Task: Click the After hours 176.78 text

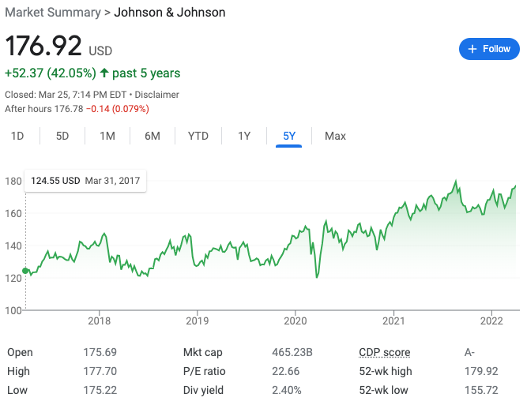Action: (x=44, y=109)
